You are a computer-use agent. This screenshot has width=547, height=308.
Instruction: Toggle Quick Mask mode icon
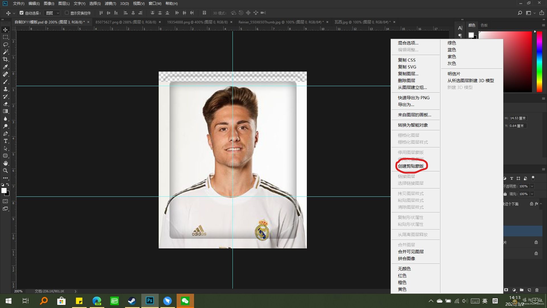click(x=5, y=201)
